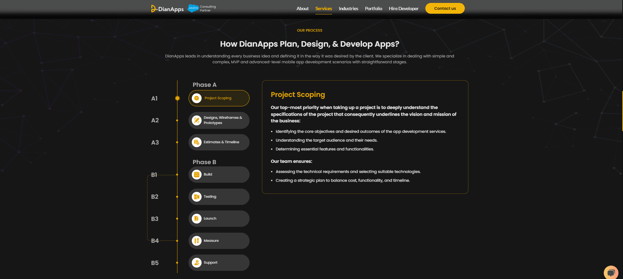Open the Hire Developer menu
This screenshot has width=623, height=279.
(x=403, y=8)
